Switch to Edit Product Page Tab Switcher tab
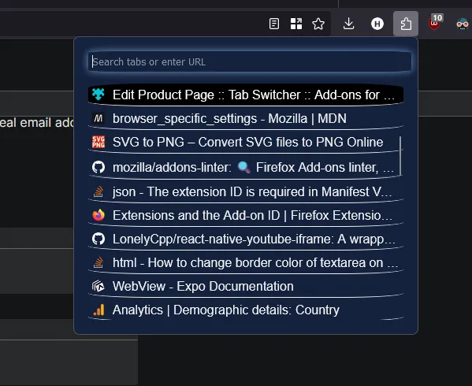 click(246, 95)
